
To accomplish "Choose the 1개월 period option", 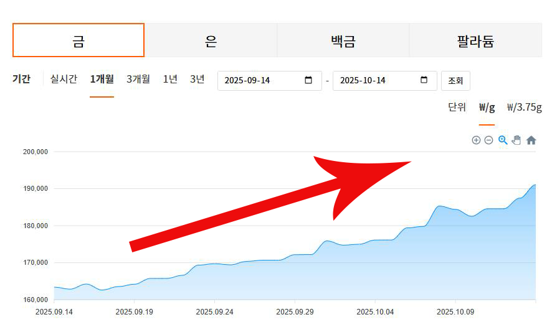I will click(102, 79).
